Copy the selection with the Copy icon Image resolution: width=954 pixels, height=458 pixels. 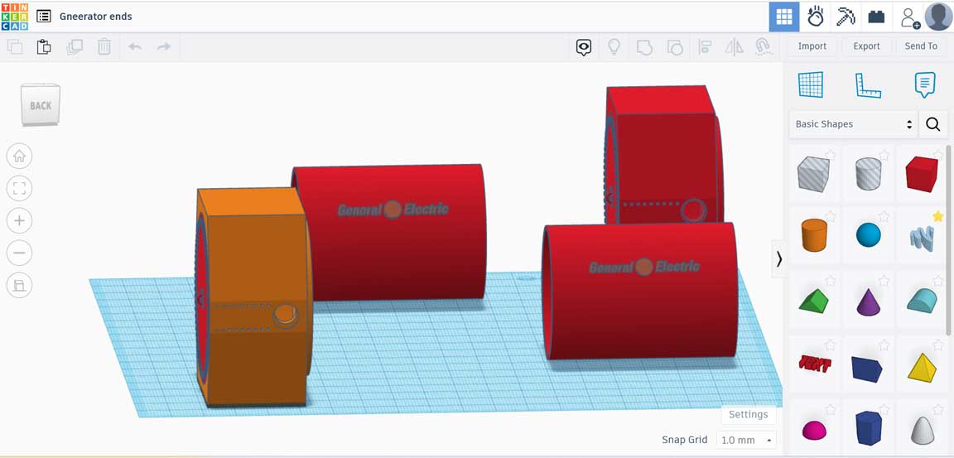click(15, 47)
